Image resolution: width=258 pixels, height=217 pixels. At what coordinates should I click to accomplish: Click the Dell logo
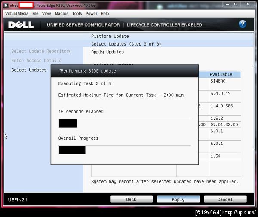(21, 25)
